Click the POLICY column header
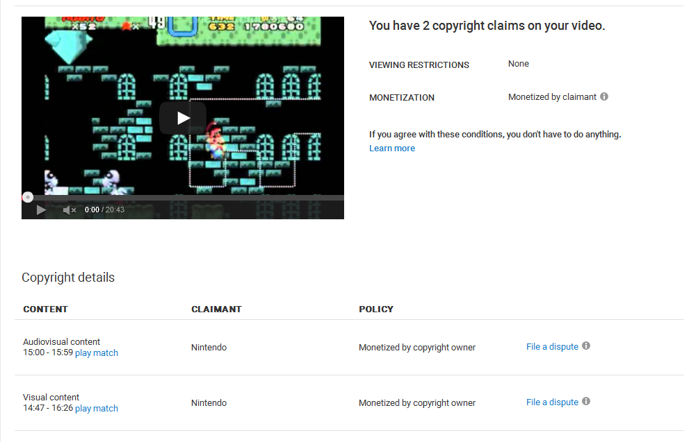 [376, 309]
